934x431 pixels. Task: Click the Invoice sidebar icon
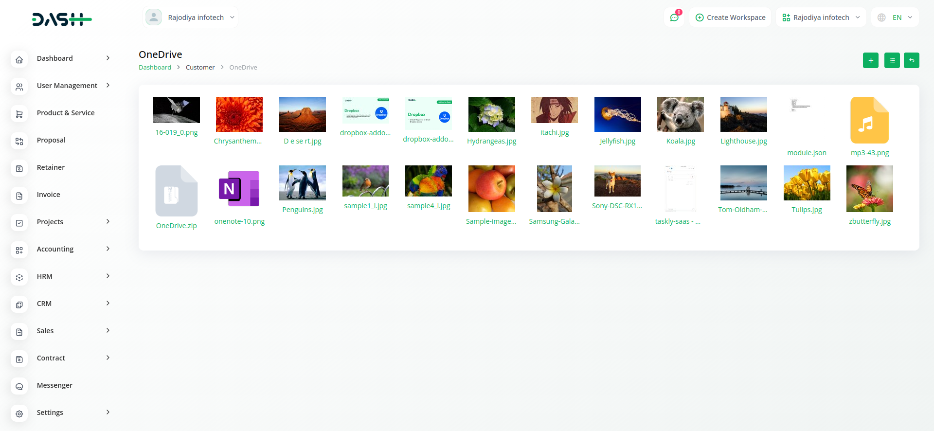click(19, 195)
